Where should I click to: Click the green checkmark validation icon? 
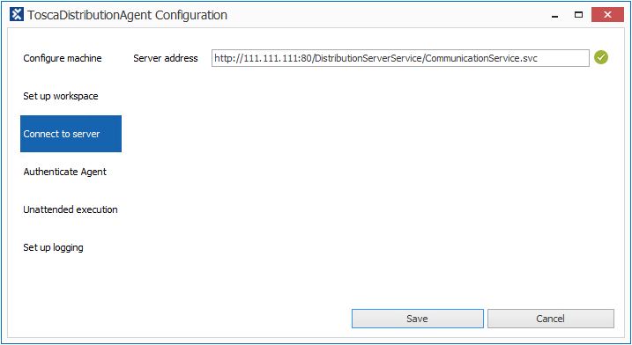click(x=601, y=57)
